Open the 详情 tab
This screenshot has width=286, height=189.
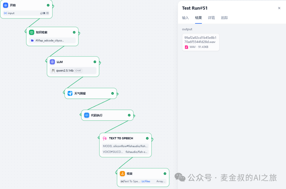coord(211,18)
